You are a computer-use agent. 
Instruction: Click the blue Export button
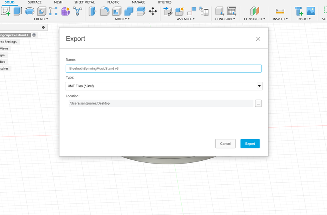[250, 144]
